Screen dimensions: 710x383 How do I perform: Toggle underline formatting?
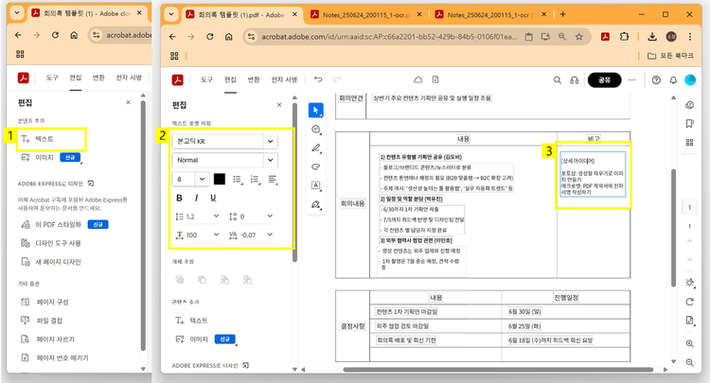click(x=213, y=198)
